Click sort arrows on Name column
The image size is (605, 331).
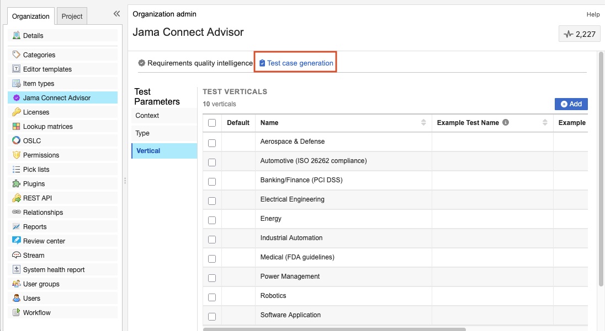[x=423, y=123]
